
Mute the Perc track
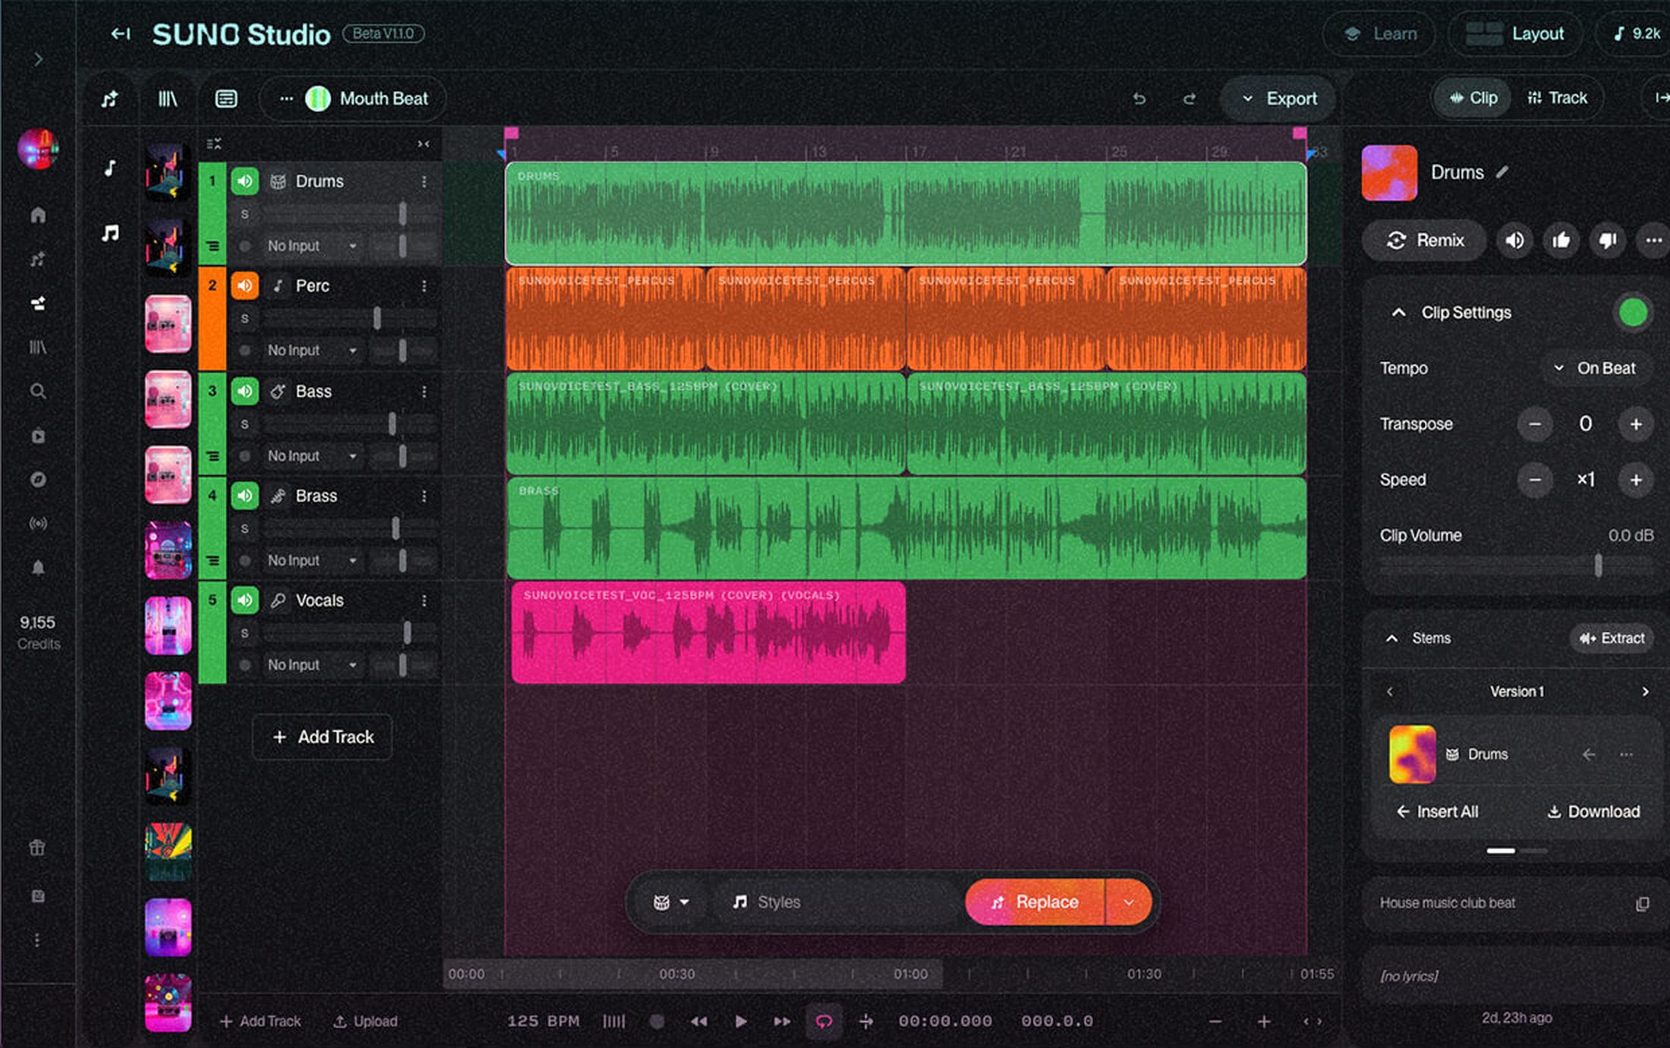244,286
